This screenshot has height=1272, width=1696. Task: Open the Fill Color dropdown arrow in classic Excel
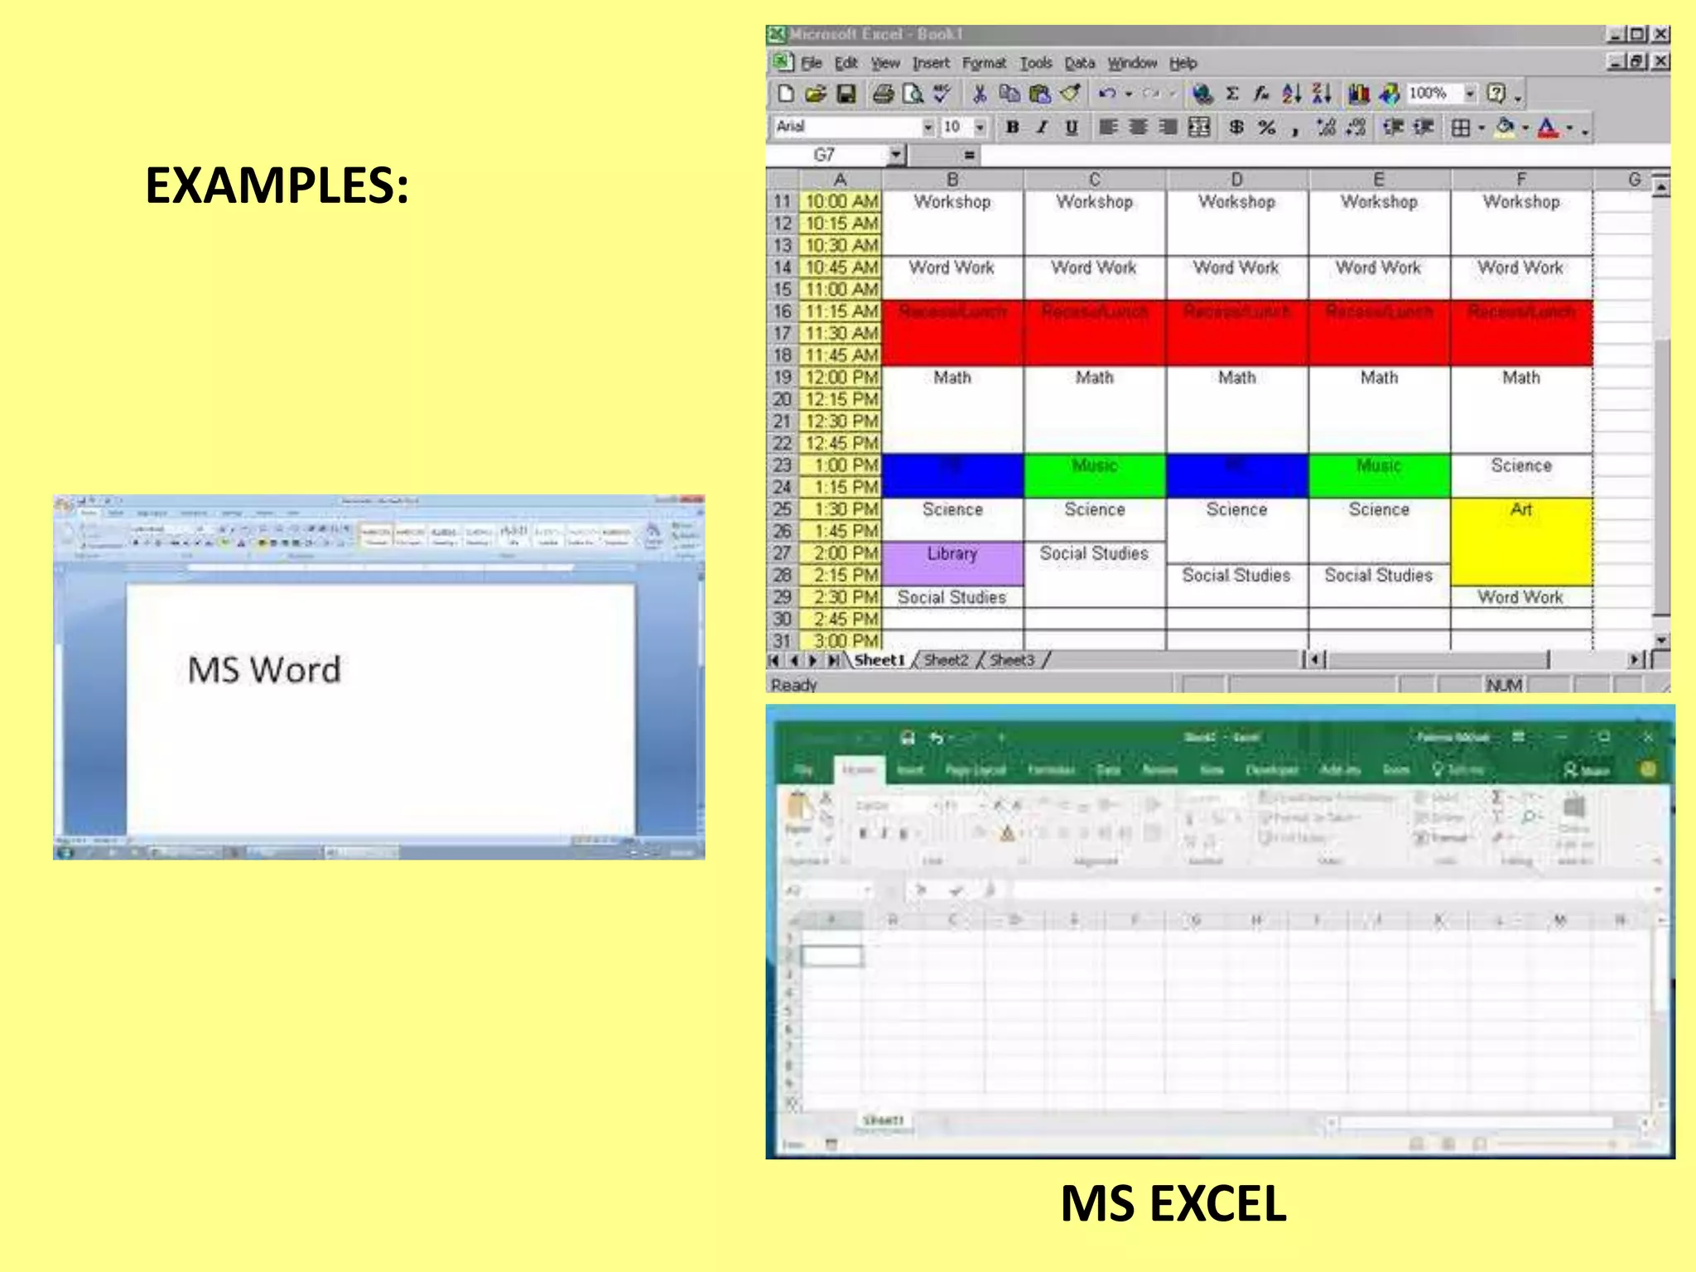tap(1525, 128)
